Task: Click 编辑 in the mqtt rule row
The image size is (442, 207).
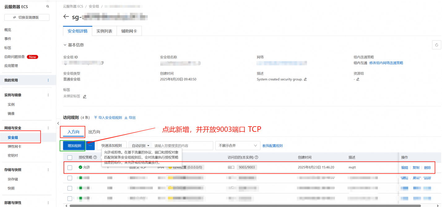Action: [405, 167]
